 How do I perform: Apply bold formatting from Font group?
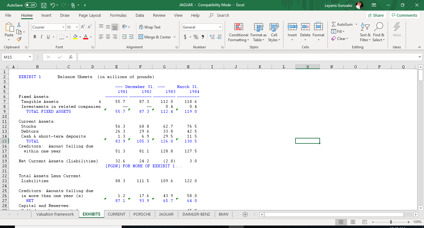pos(34,37)
